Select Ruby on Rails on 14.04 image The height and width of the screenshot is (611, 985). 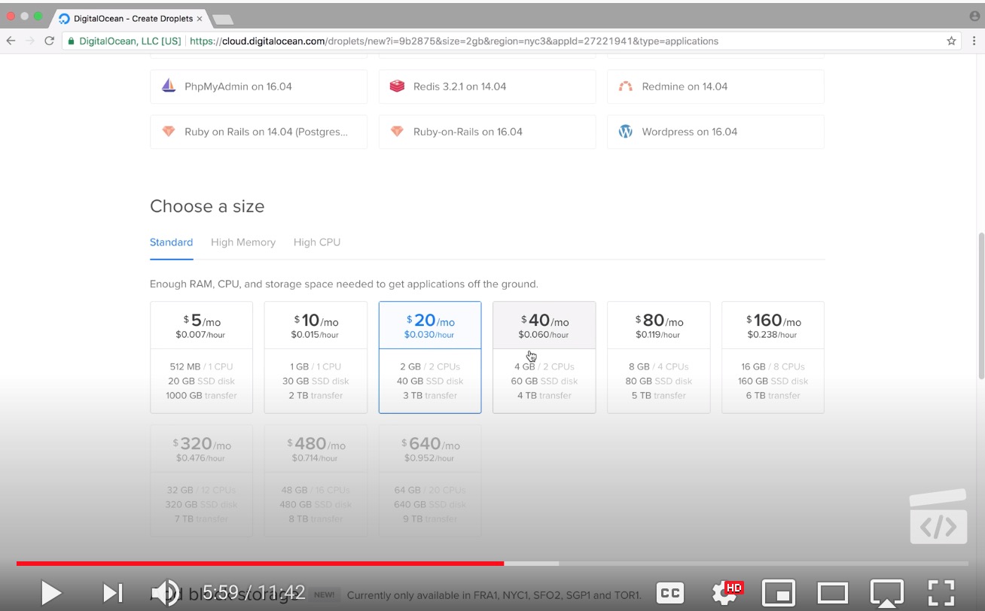(x=258, y=132)
